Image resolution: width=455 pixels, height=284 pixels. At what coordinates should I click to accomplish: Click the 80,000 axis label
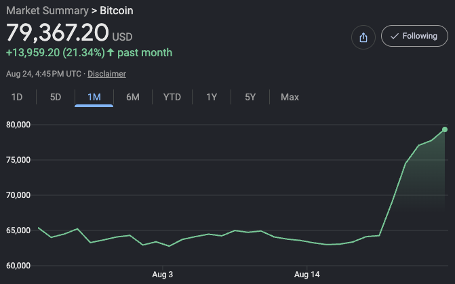point(18,125)
